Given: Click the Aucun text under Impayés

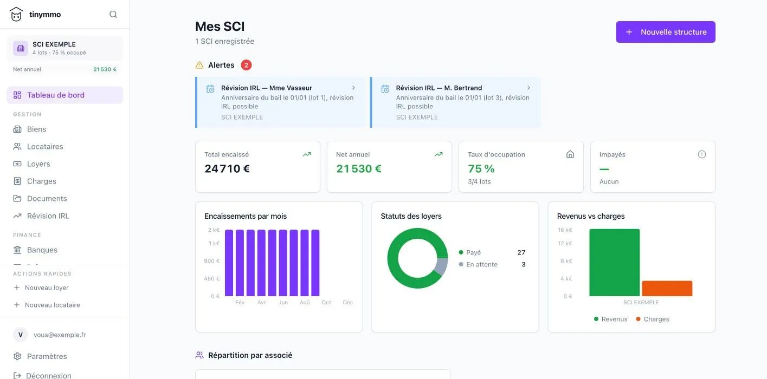Looking at the screenshot, I should (609, 182).
